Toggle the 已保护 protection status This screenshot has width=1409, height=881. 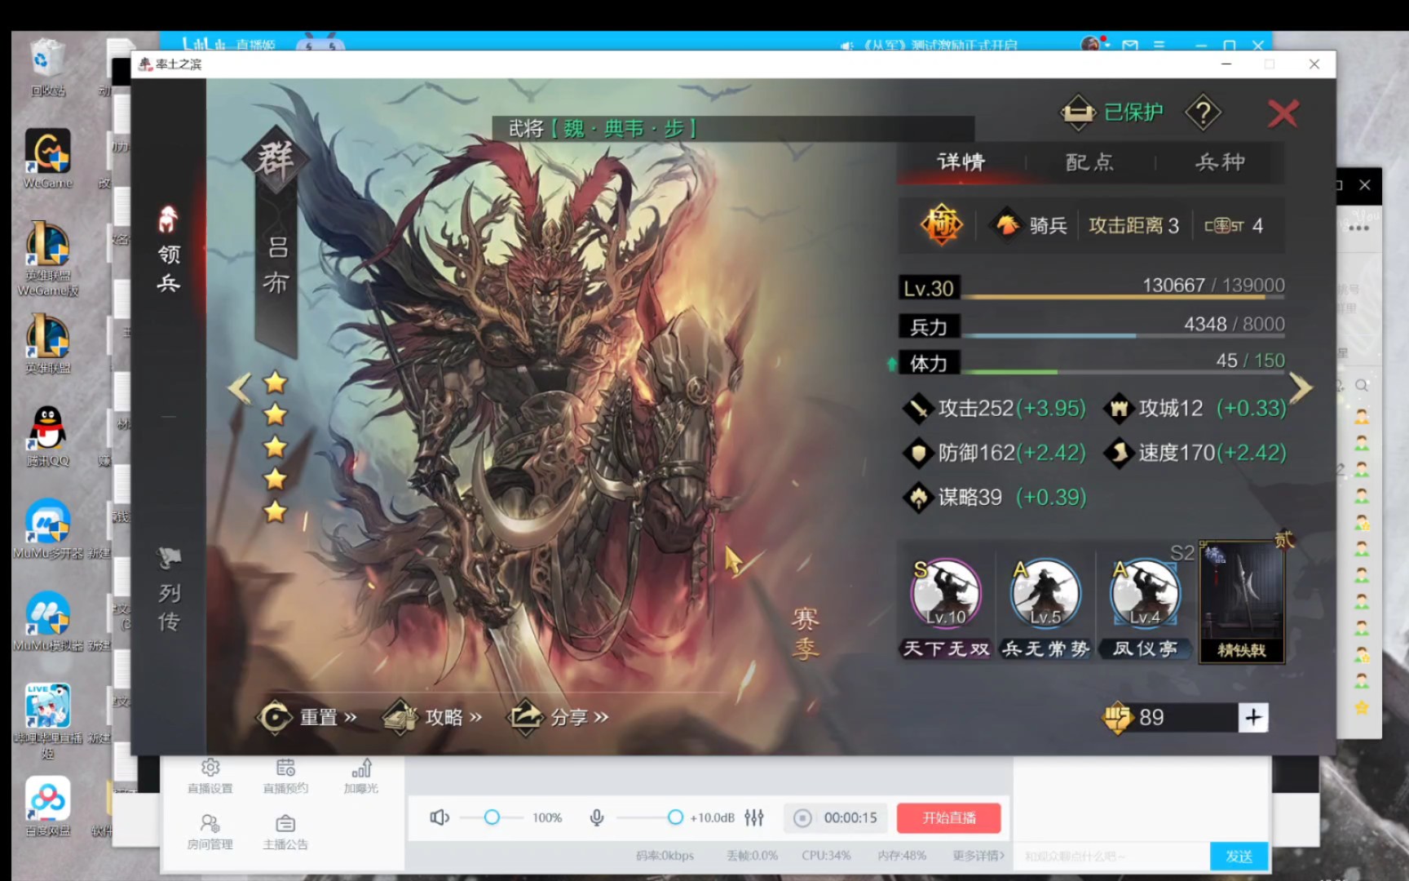(x=1112, y=113)
